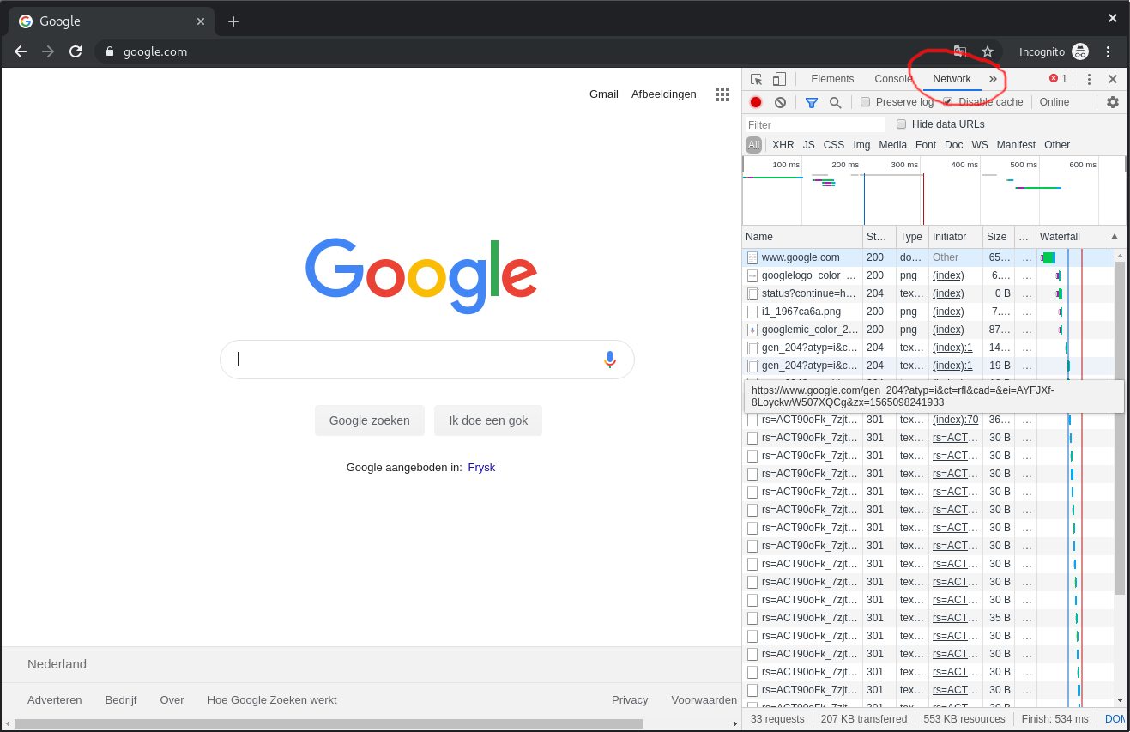Stop recording network log with red record icon
This screenshot has width=1130, height=732.
pyautogui.click(x=756, y=102)
